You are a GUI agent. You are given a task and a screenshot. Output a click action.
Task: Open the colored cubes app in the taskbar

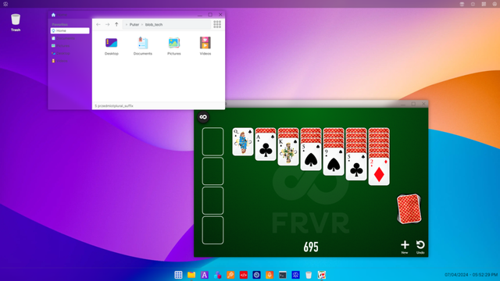coord(217,275)
